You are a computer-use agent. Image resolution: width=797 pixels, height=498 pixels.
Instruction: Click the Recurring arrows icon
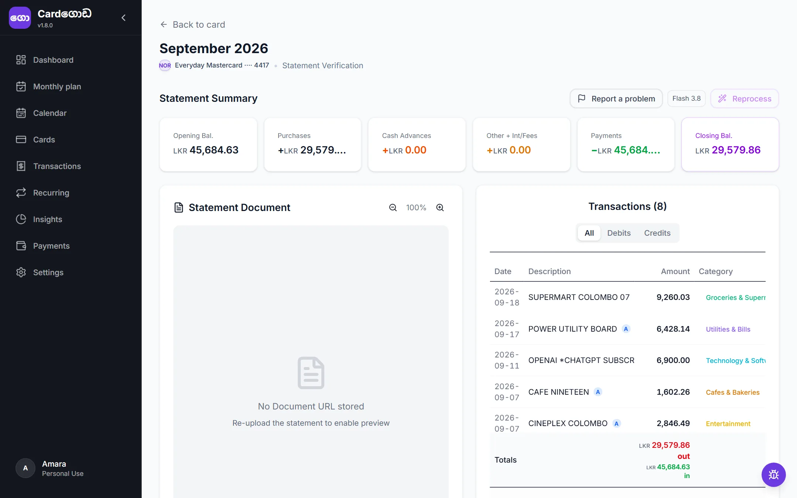click(21, 193)
